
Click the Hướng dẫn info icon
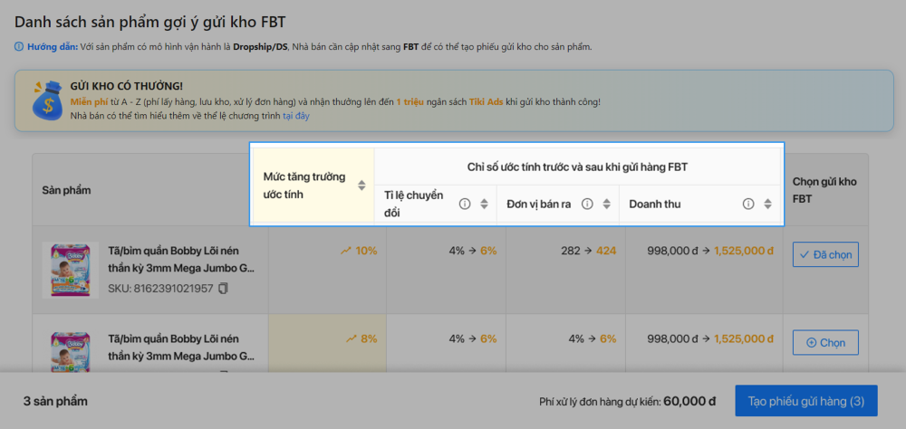click(x=19, y=46)
